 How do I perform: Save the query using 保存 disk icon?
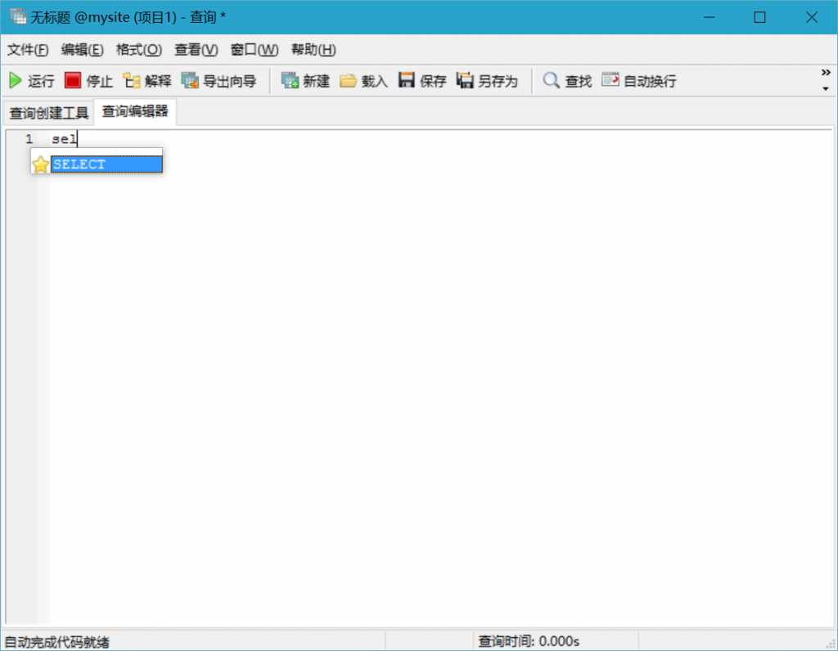[407, 81]
